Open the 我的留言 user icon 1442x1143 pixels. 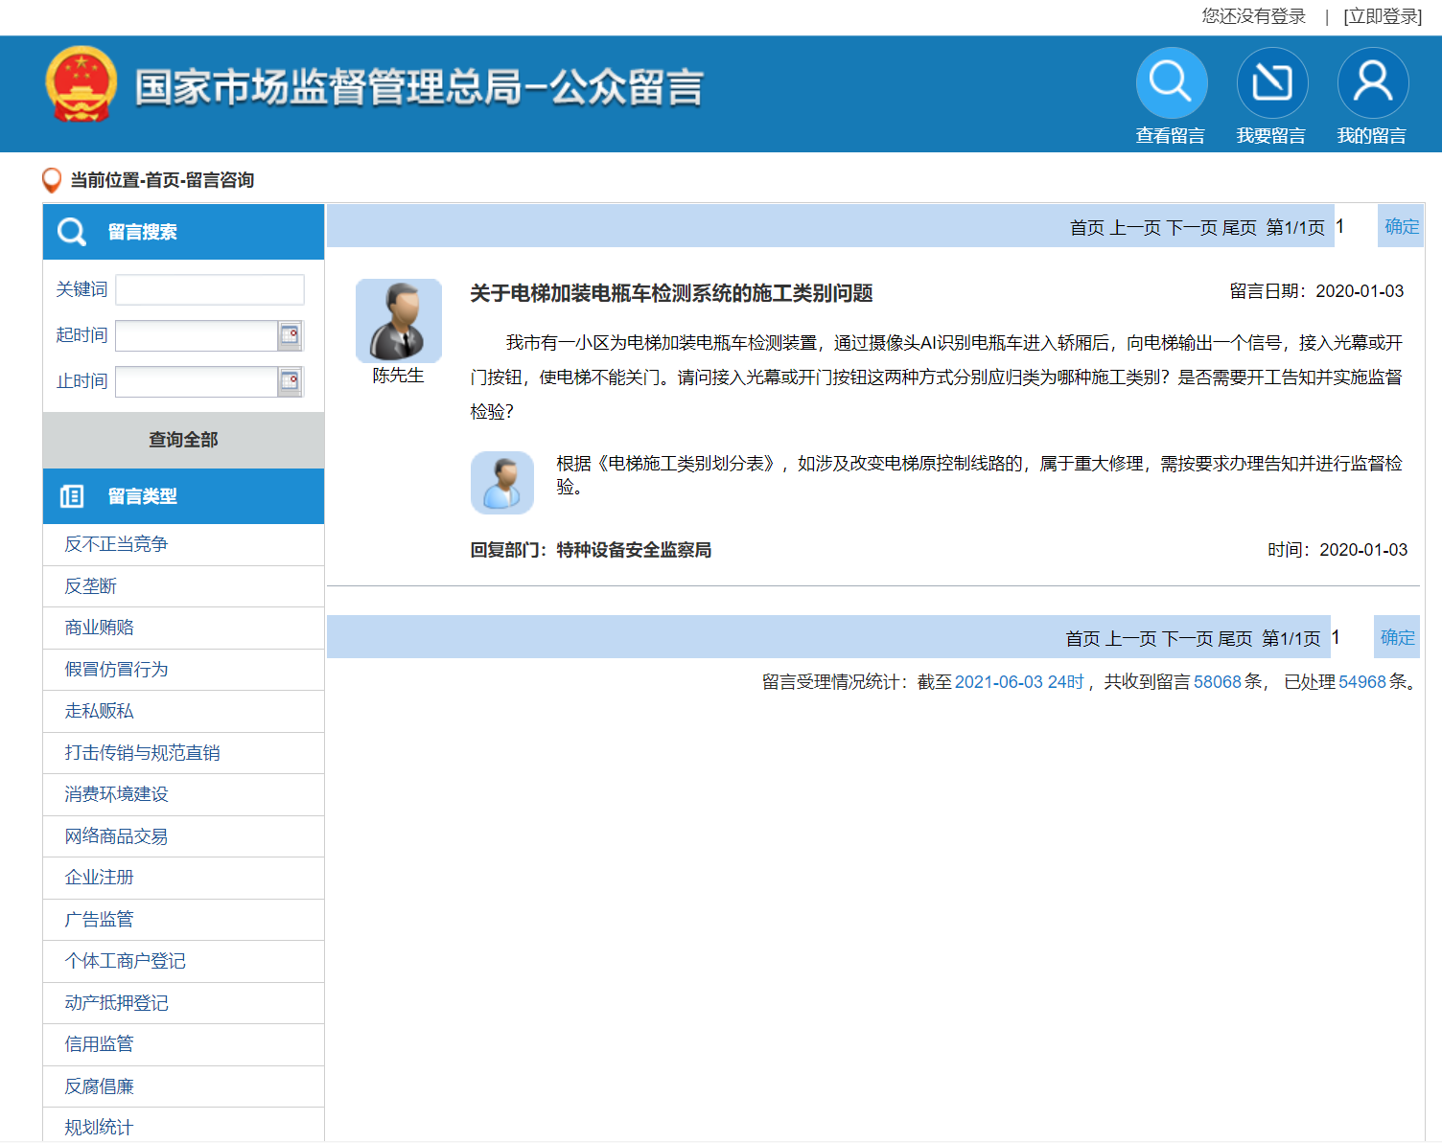coord(1372,82)
